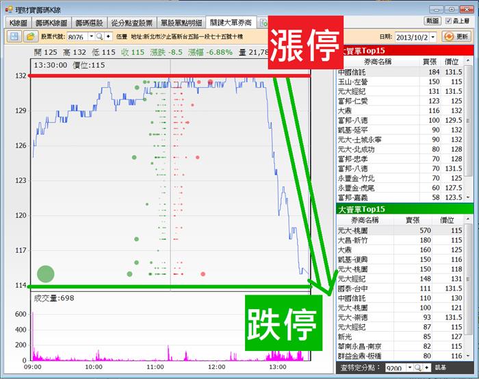Image resolution: width=479 pixels, height=379 pixels.
Task: Click the 買張 column header
Action: click(x=430, y=62)
